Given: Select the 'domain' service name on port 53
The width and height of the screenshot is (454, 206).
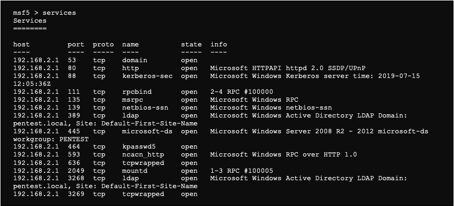Looking at the screenshot, I should coord(134,61).
